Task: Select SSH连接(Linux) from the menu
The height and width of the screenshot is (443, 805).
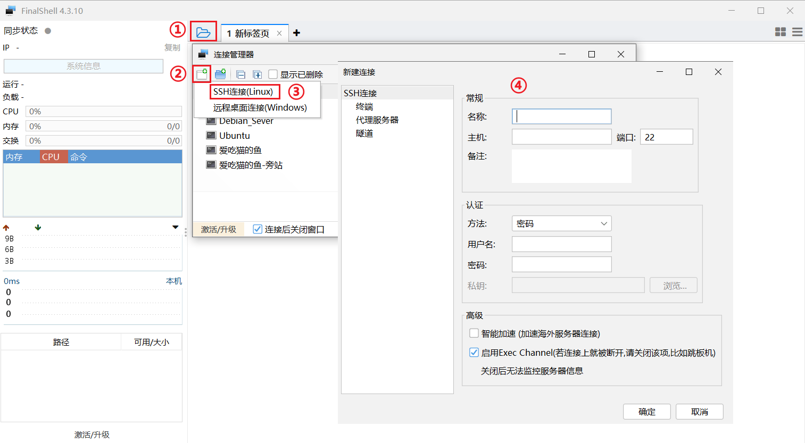Action: [243, 91]
